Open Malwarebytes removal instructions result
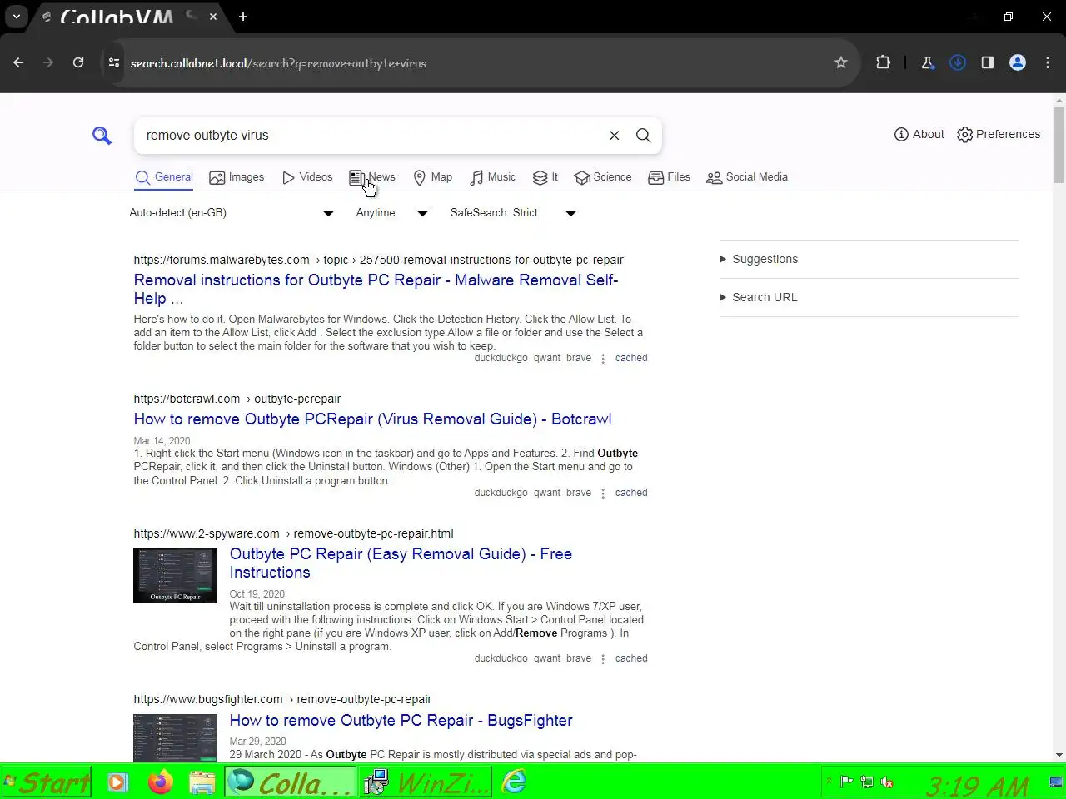Image resolution: width=1066 pixels, height=799 pixels. point(376,289)
